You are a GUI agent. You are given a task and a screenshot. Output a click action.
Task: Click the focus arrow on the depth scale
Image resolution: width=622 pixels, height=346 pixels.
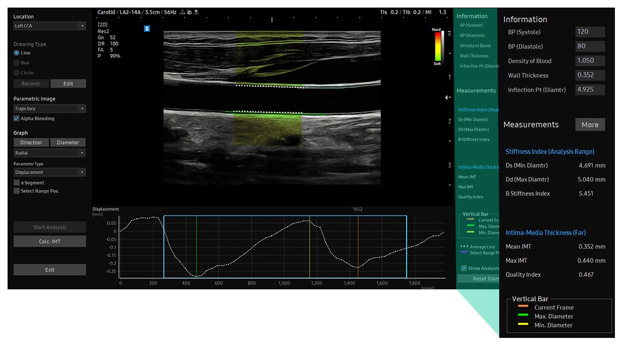[447, 97]
